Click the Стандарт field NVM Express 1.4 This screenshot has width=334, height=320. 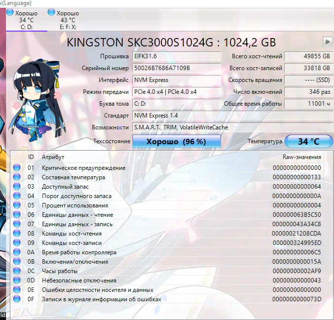[232, 116]
